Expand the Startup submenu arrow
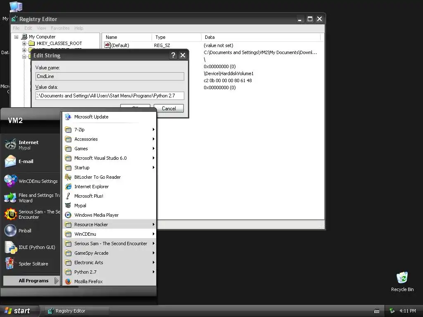 click(x=154, y=168)
